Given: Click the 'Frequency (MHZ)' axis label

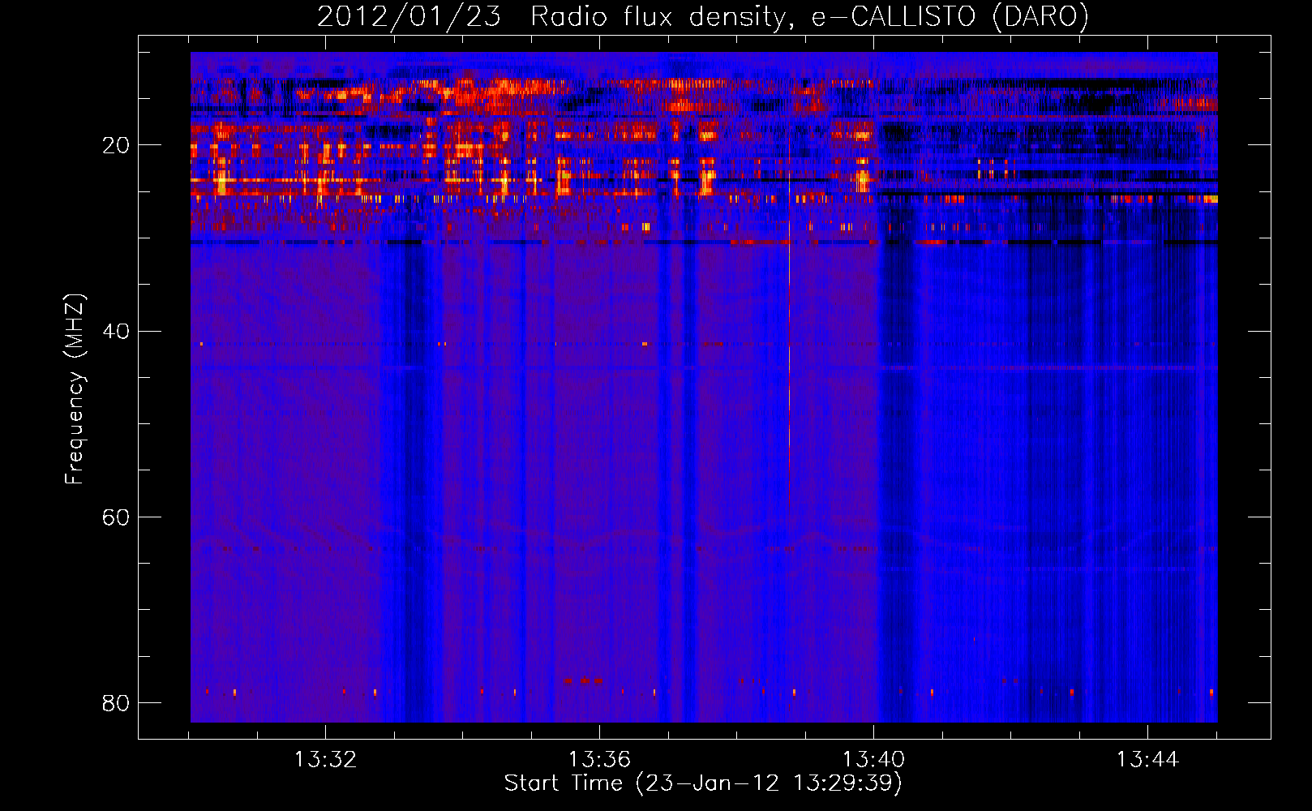Looking at the screenshot, I should (75, 389).
